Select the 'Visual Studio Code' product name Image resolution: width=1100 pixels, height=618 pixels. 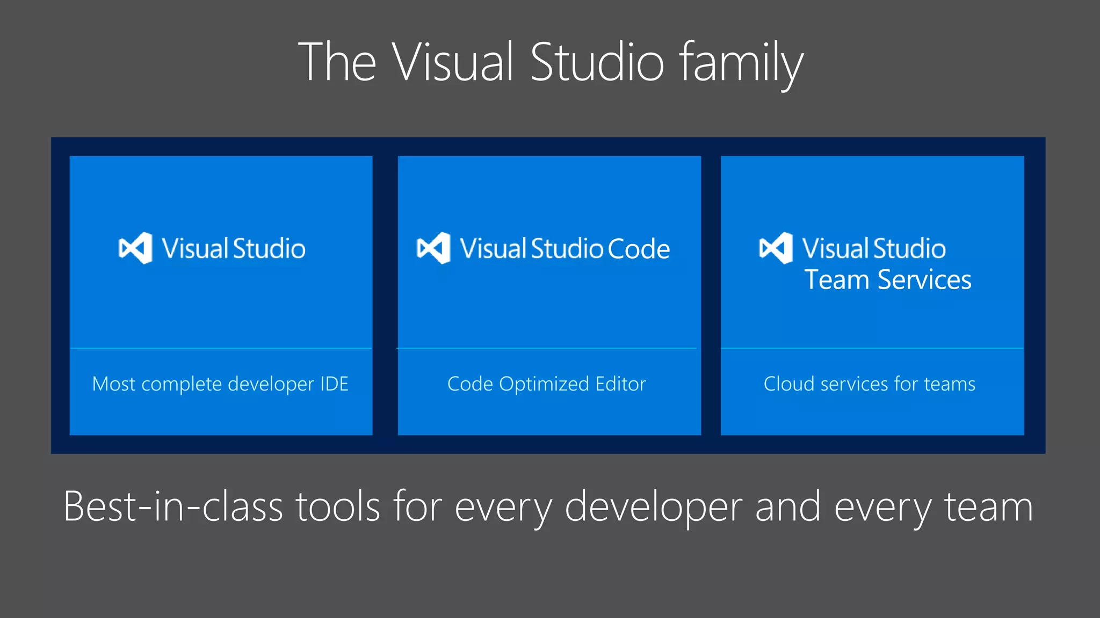point(565,249)
